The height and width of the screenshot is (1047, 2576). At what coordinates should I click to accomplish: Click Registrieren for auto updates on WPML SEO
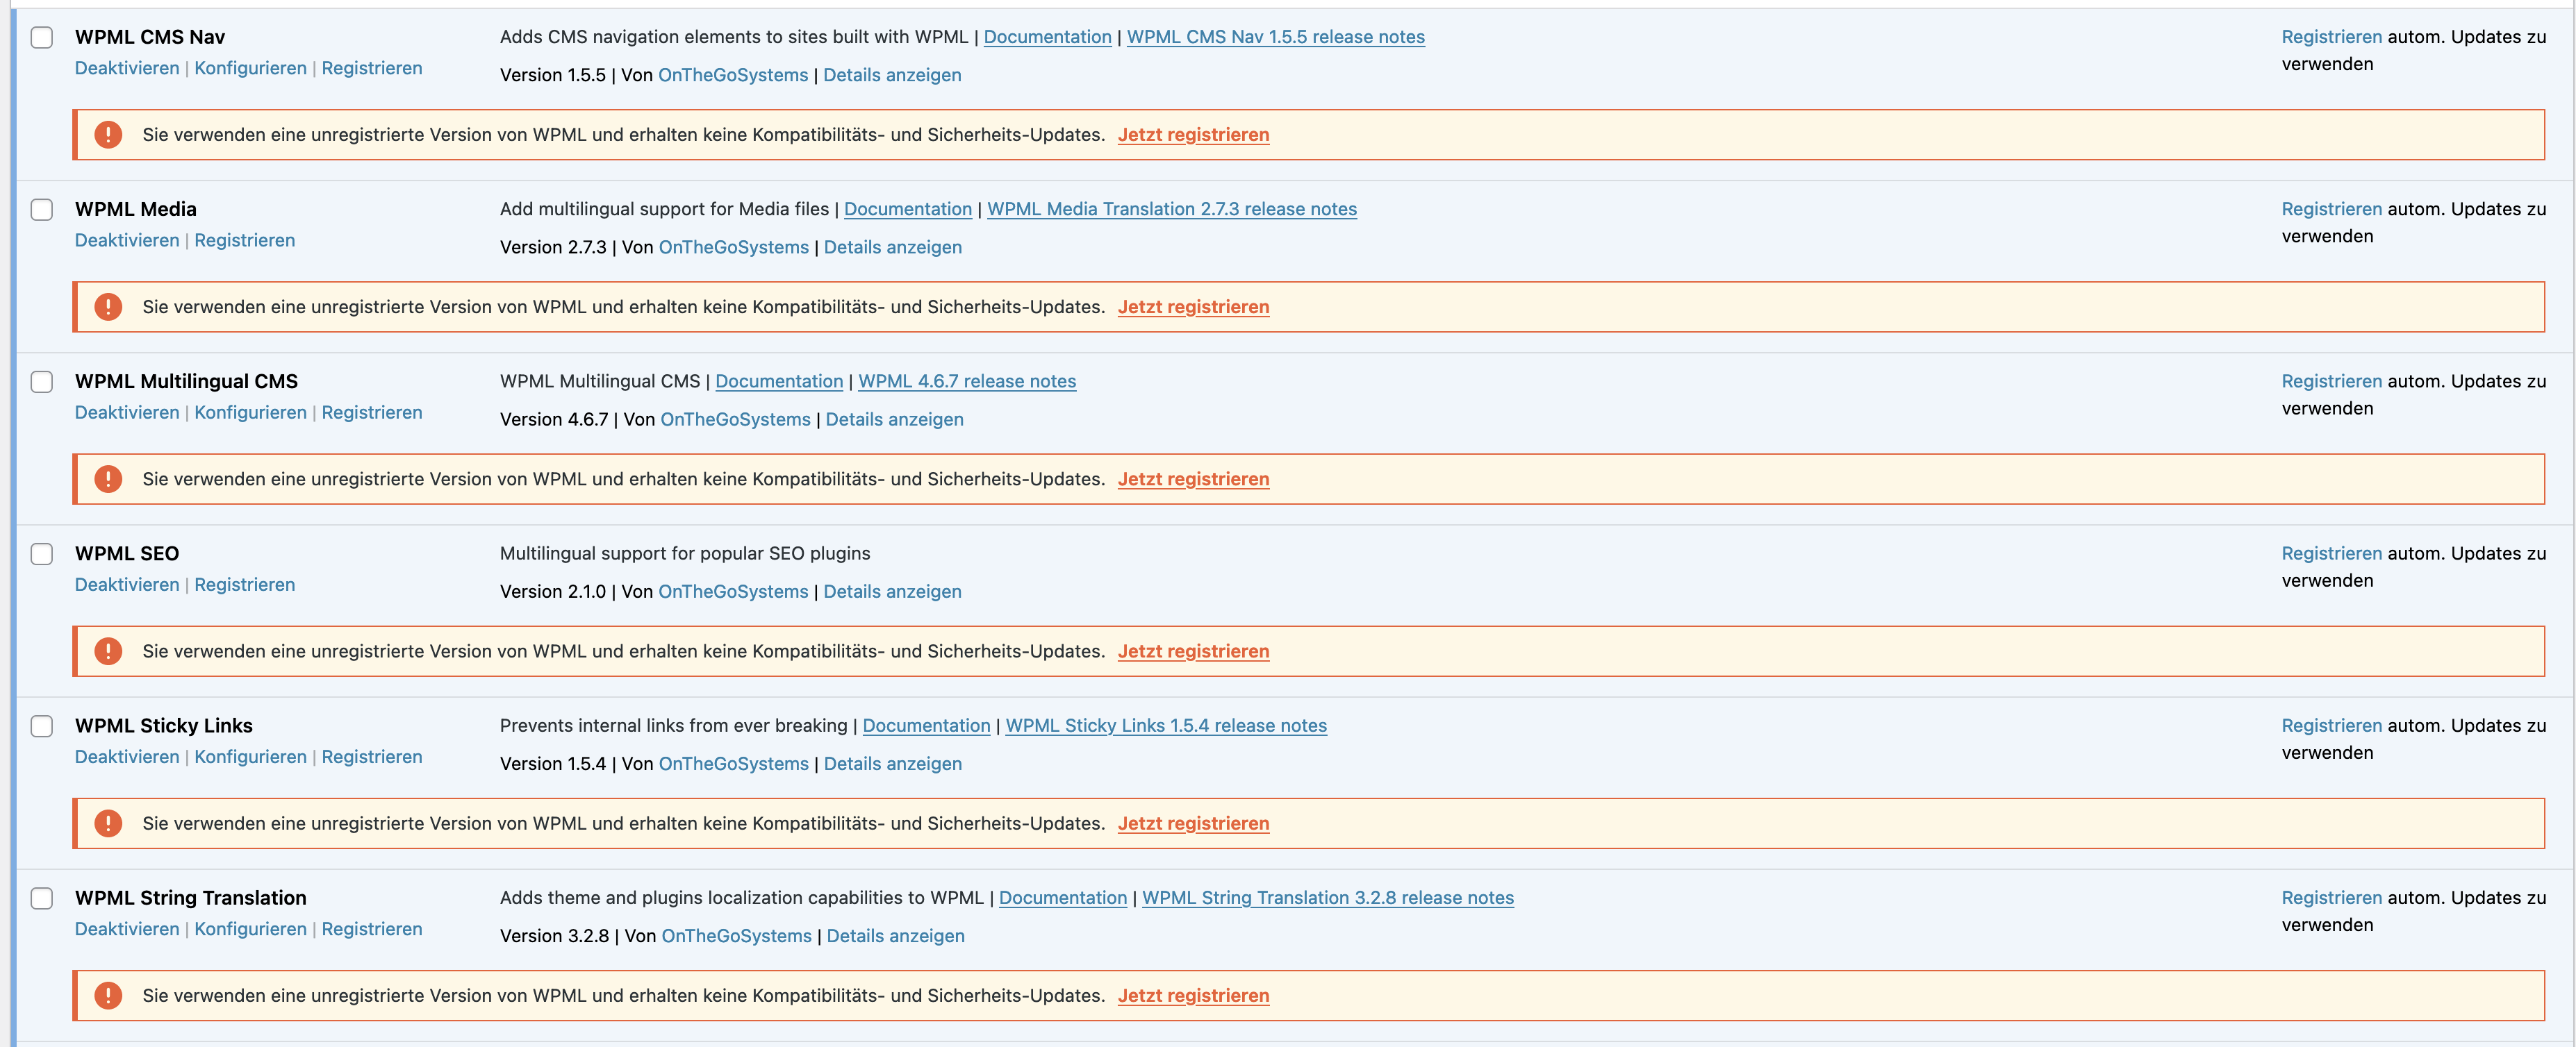(2332, 553)
